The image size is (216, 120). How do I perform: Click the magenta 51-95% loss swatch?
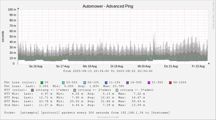tap(149, 83)
